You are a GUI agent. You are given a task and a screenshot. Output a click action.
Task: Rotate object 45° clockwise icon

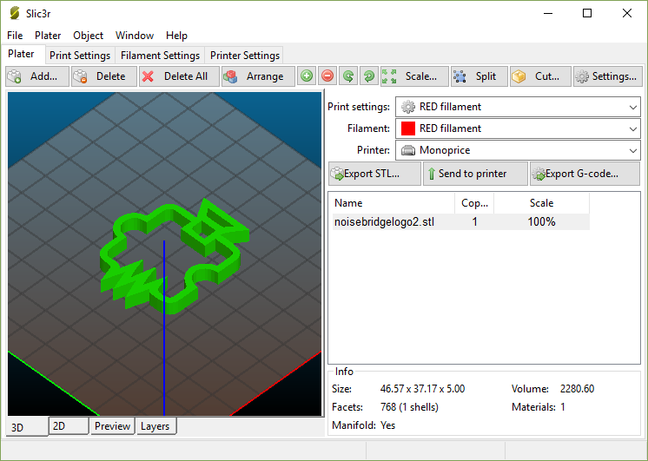point(369,76)
